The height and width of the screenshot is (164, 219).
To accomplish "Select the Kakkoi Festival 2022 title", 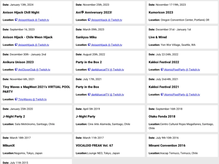I will 164,62.
